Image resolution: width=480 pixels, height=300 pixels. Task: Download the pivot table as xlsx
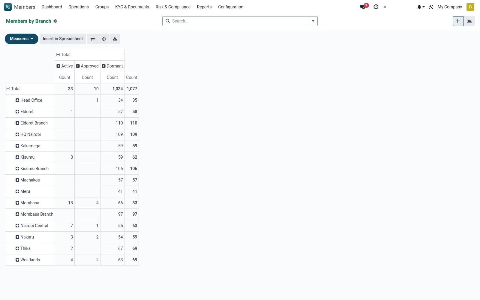[115, 39]
